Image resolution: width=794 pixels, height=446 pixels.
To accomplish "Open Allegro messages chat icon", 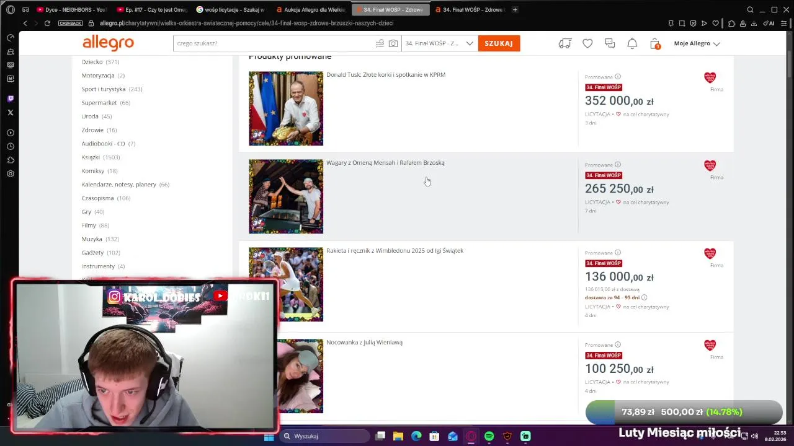I will [610, 43].
